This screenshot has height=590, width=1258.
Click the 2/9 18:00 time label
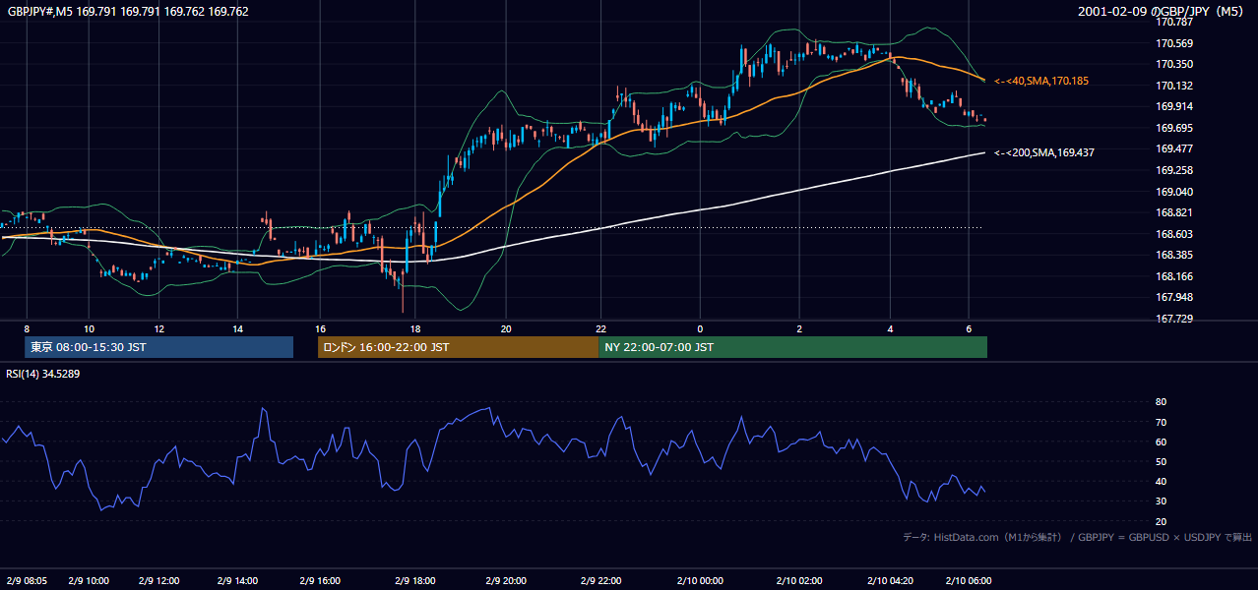[x=415, y=581]
